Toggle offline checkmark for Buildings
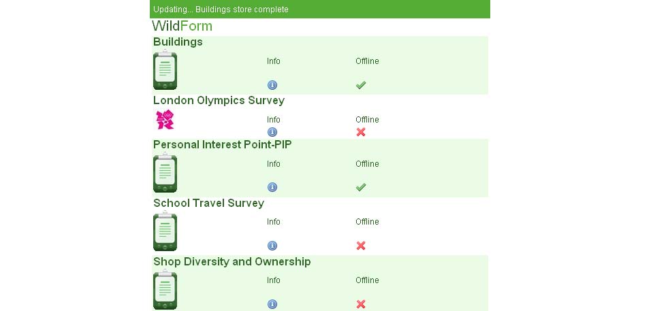The image size is (653, 311). point(361,85)
